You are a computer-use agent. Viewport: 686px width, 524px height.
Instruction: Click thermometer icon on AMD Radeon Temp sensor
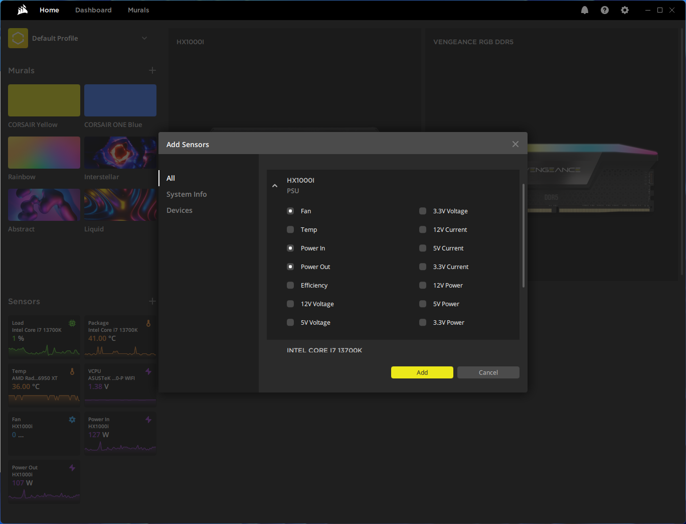(x=72, y=371)
